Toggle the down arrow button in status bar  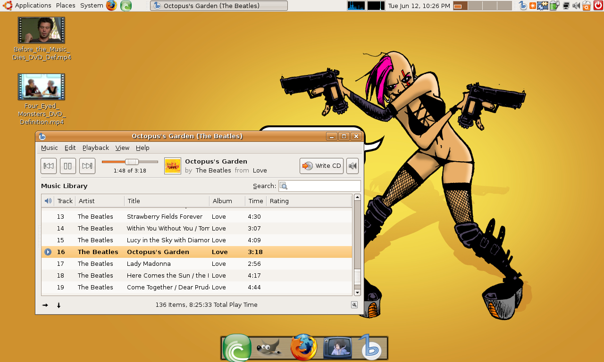point(59,305)
